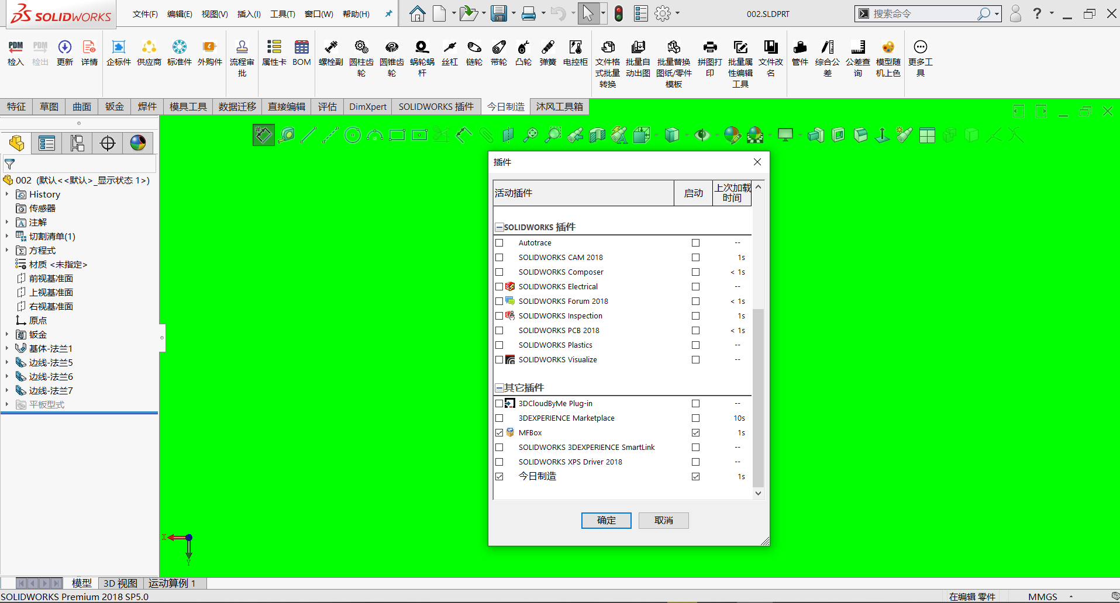Open the 流程审批 approval workflow tool

click(x=242, y=58)
